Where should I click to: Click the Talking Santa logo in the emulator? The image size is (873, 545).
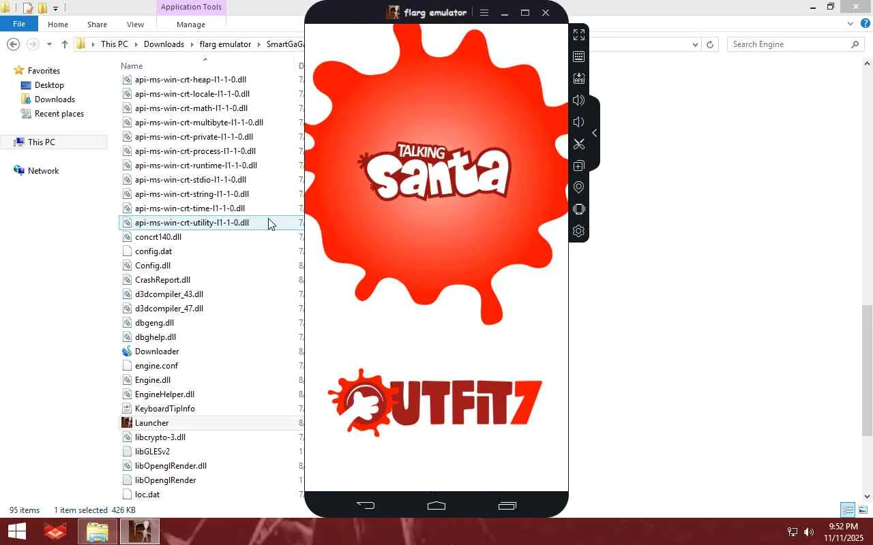tap(434, 172)
